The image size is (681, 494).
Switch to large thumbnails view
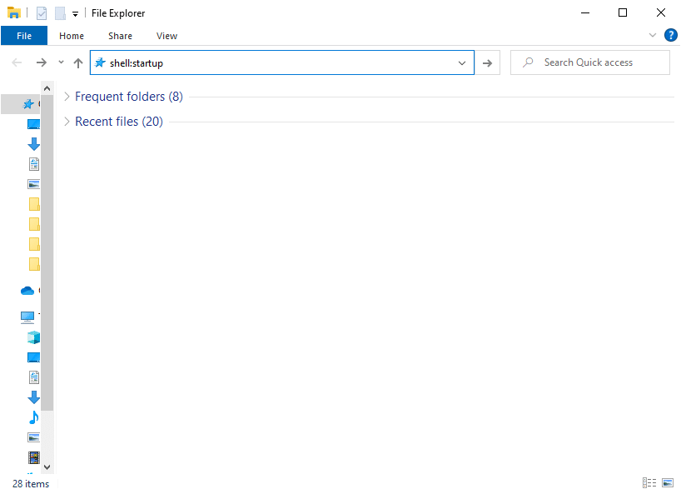pyautogui.click(x=667, y=483)
